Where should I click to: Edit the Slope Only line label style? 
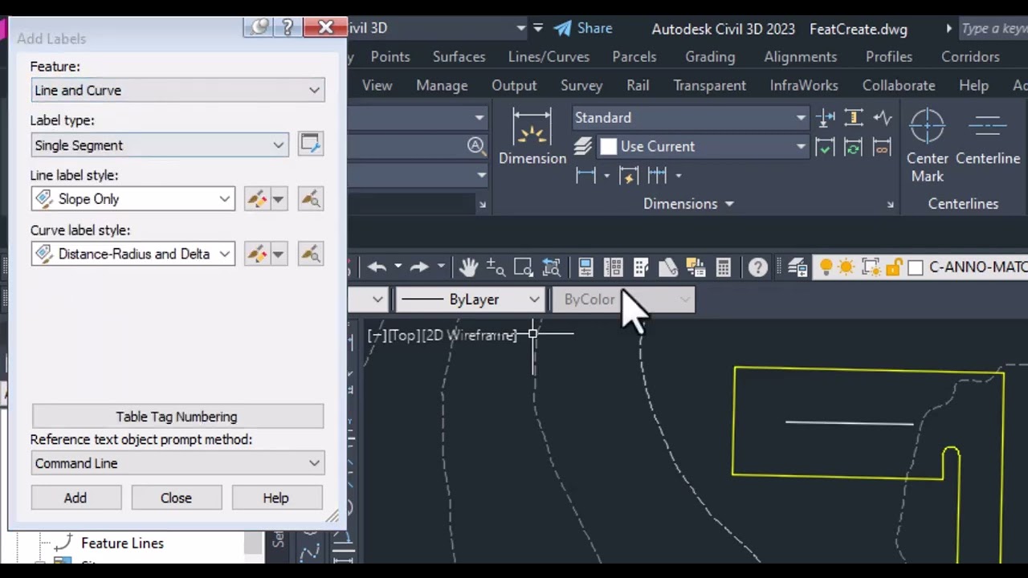pyautogui.click(x=257, y=199)
